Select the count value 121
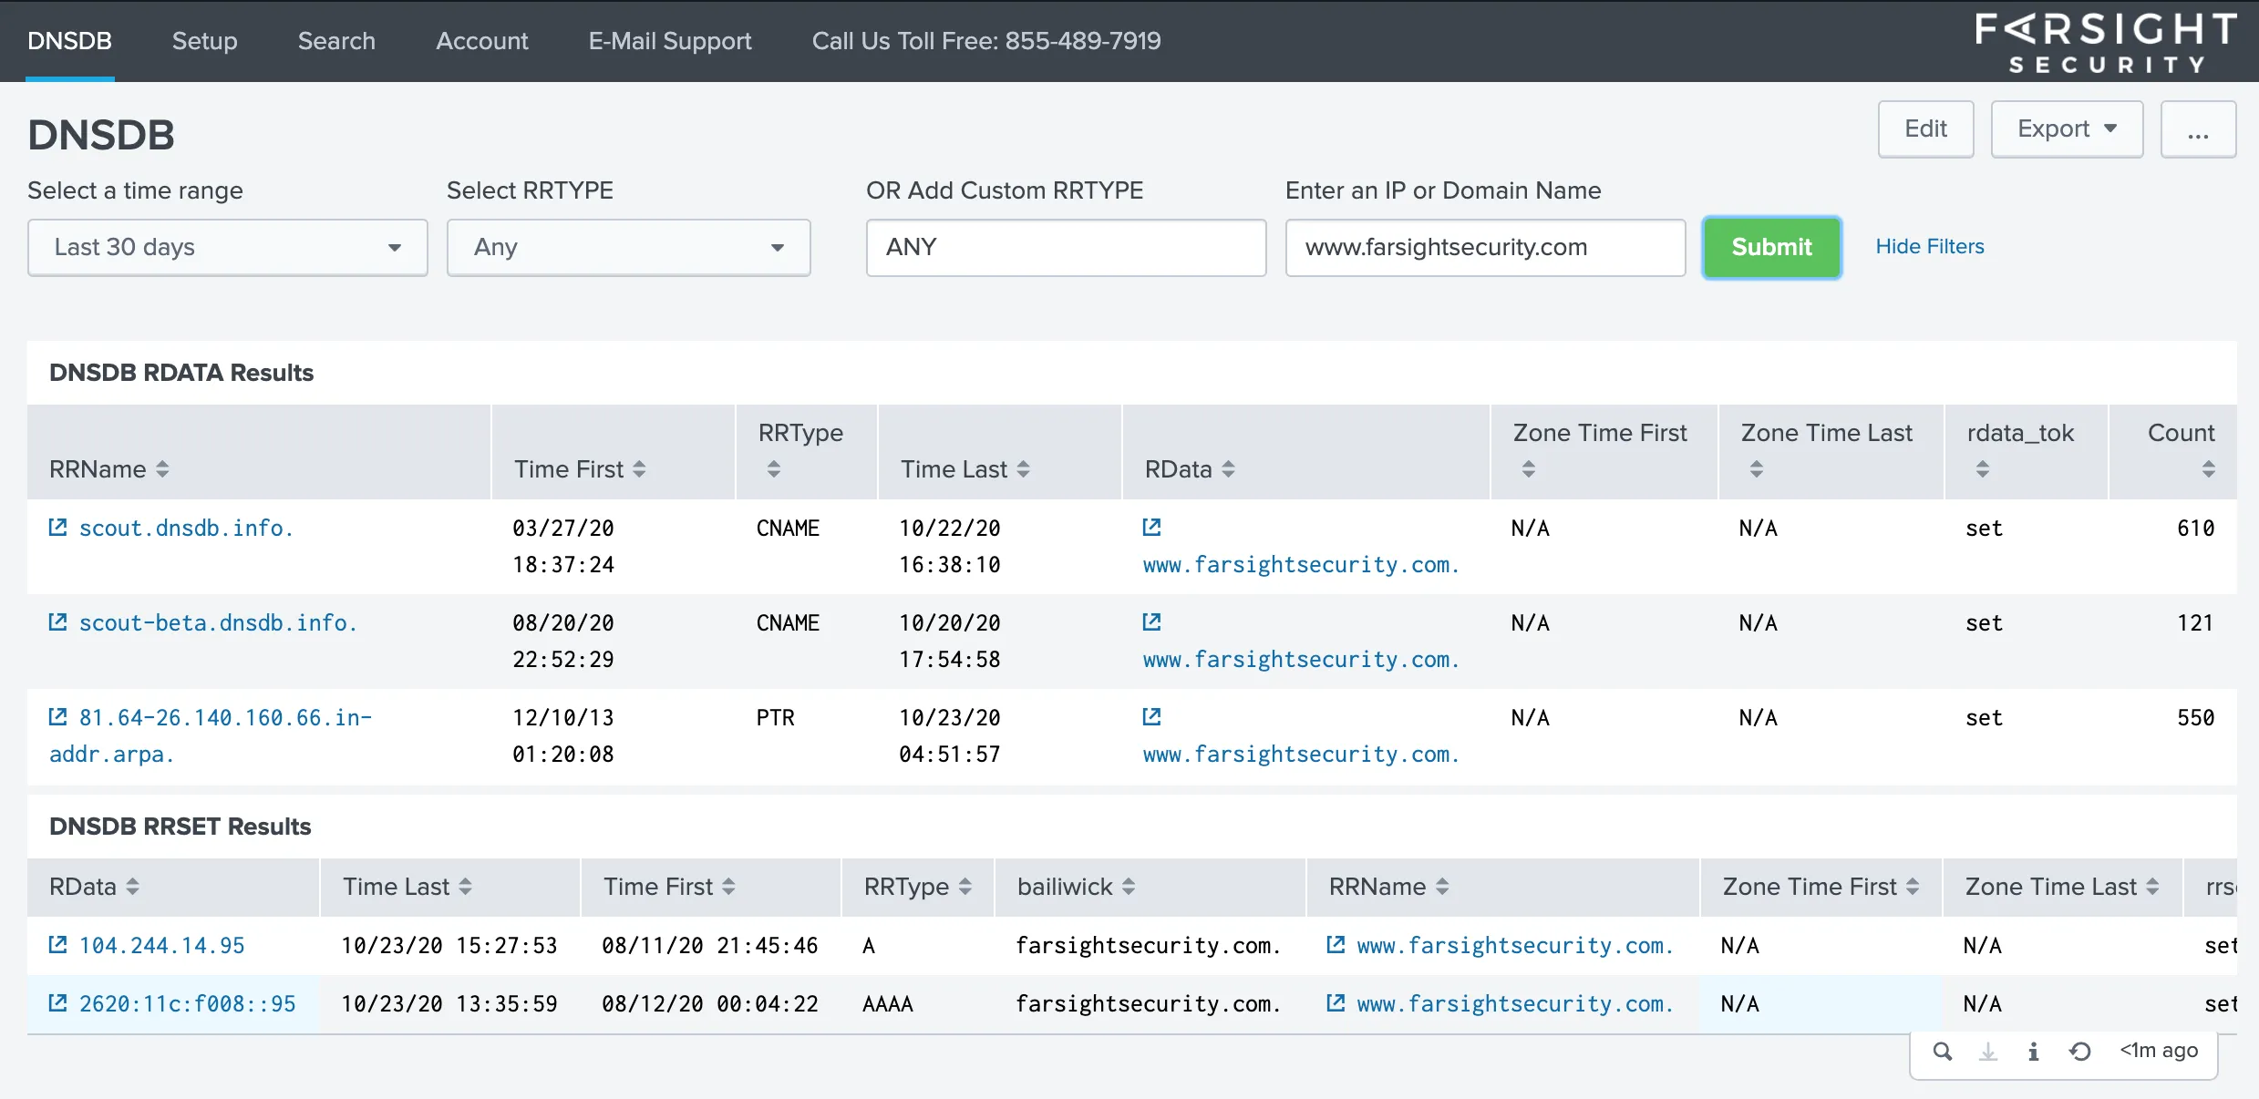This screenshot has height=1099, width=2259. [2196, 623]
